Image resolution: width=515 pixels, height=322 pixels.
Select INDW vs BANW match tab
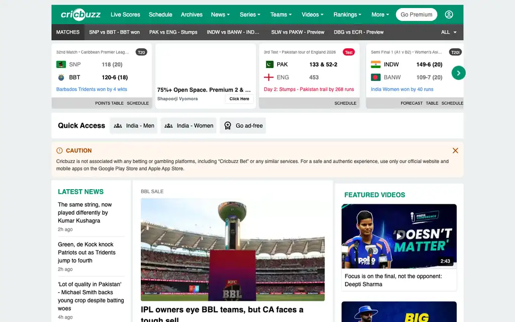(233, 32)
